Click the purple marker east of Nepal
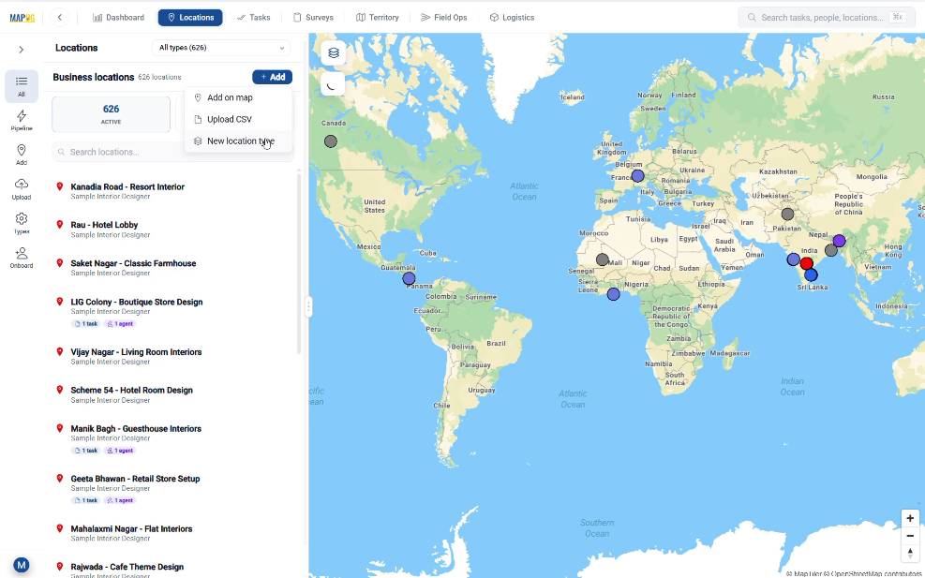Viewport: 925px width, 578px height. pos(839,241)
